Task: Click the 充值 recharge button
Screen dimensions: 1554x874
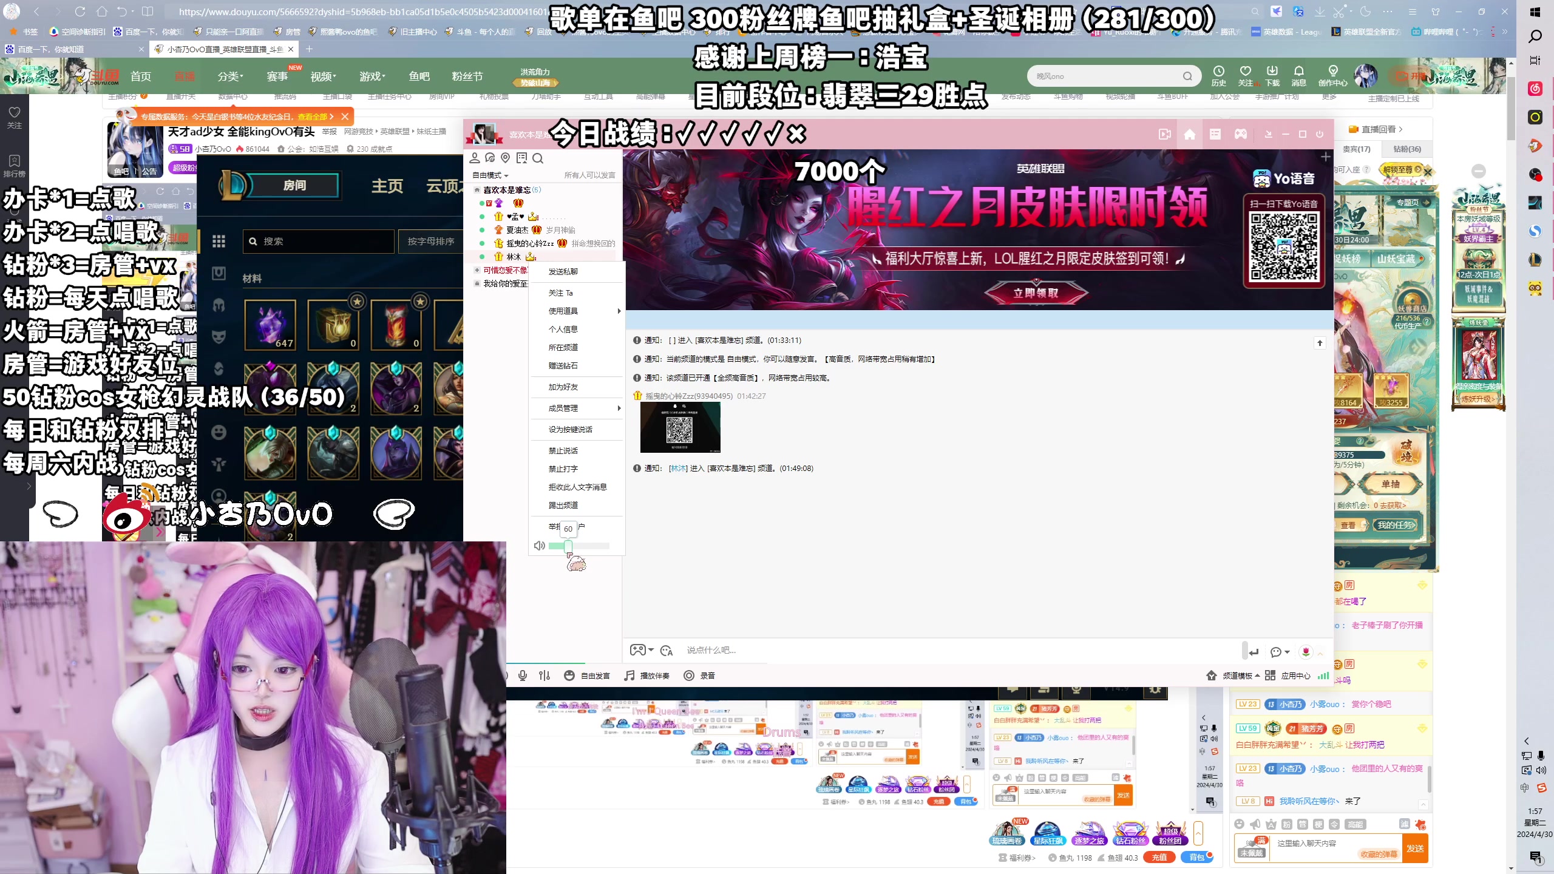Action: pyautogui.click(x=1159, y=857)
